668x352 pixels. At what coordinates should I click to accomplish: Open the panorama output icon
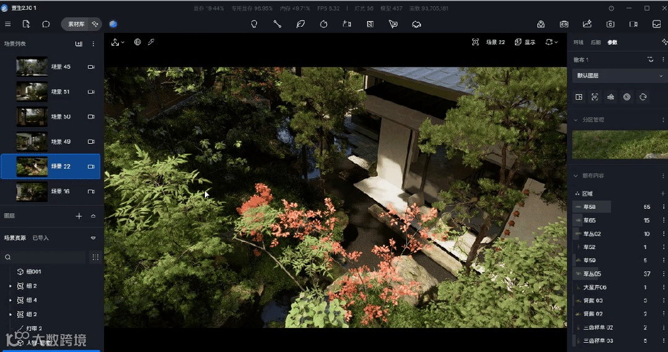(656, 24)
